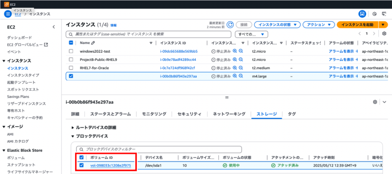Select the windows2022-test instance checkbox
The height and width of the screenshot is (174, 392).
pos(71,51)
